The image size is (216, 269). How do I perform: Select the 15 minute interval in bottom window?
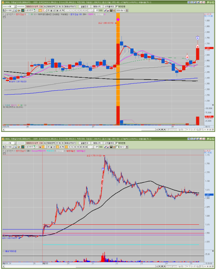coord(78,147)
